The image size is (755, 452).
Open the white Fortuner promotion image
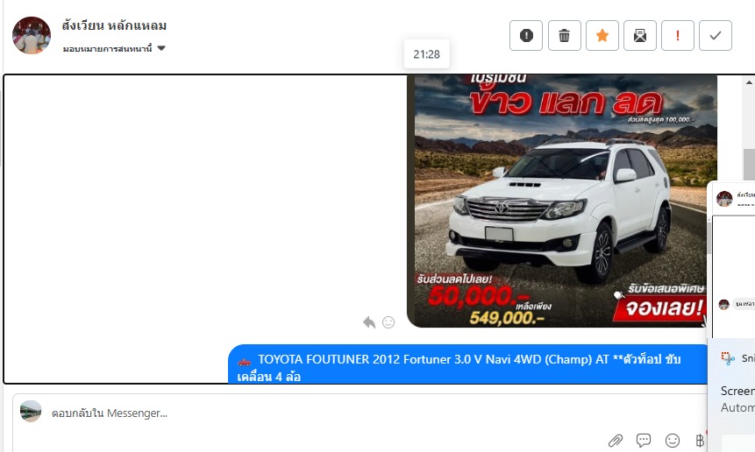pos(562,201)
